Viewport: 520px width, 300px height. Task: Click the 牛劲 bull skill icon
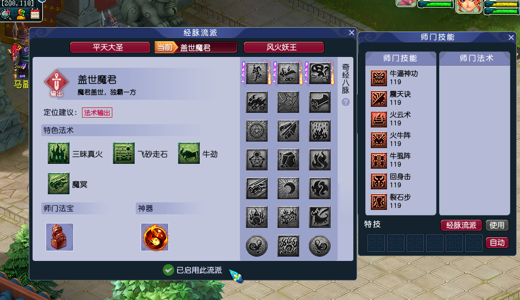point(189,153)
